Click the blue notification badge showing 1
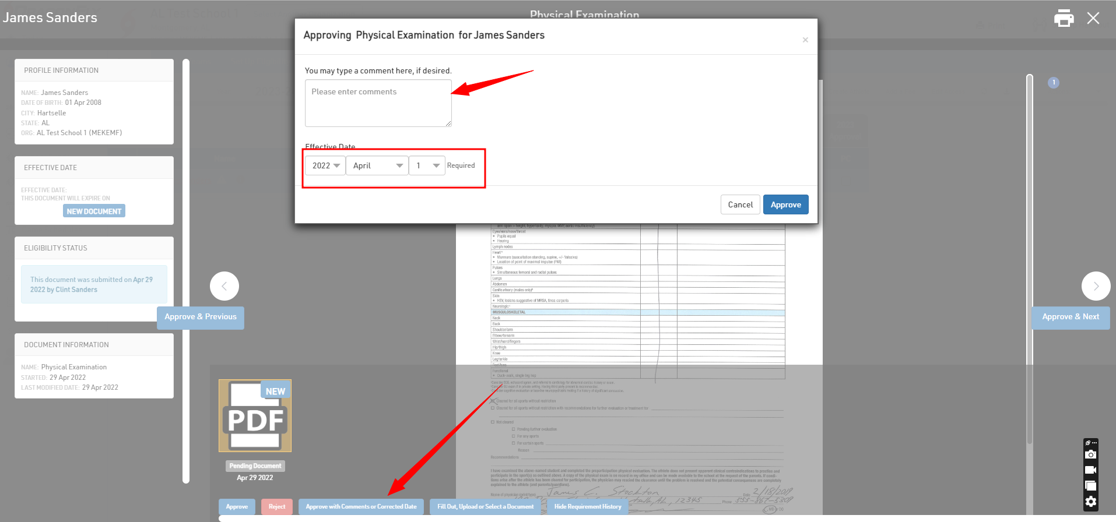1116x522 pixels. [x=1053, y=83]
